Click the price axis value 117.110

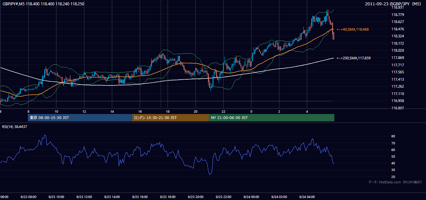(x=398, y=94)
